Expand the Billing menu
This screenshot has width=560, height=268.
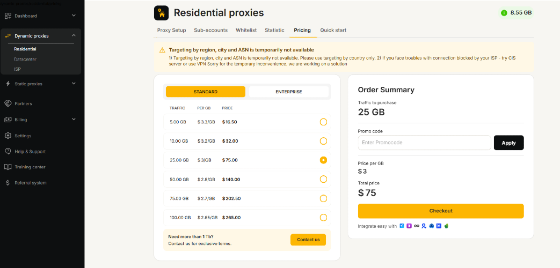pos(74,120)
